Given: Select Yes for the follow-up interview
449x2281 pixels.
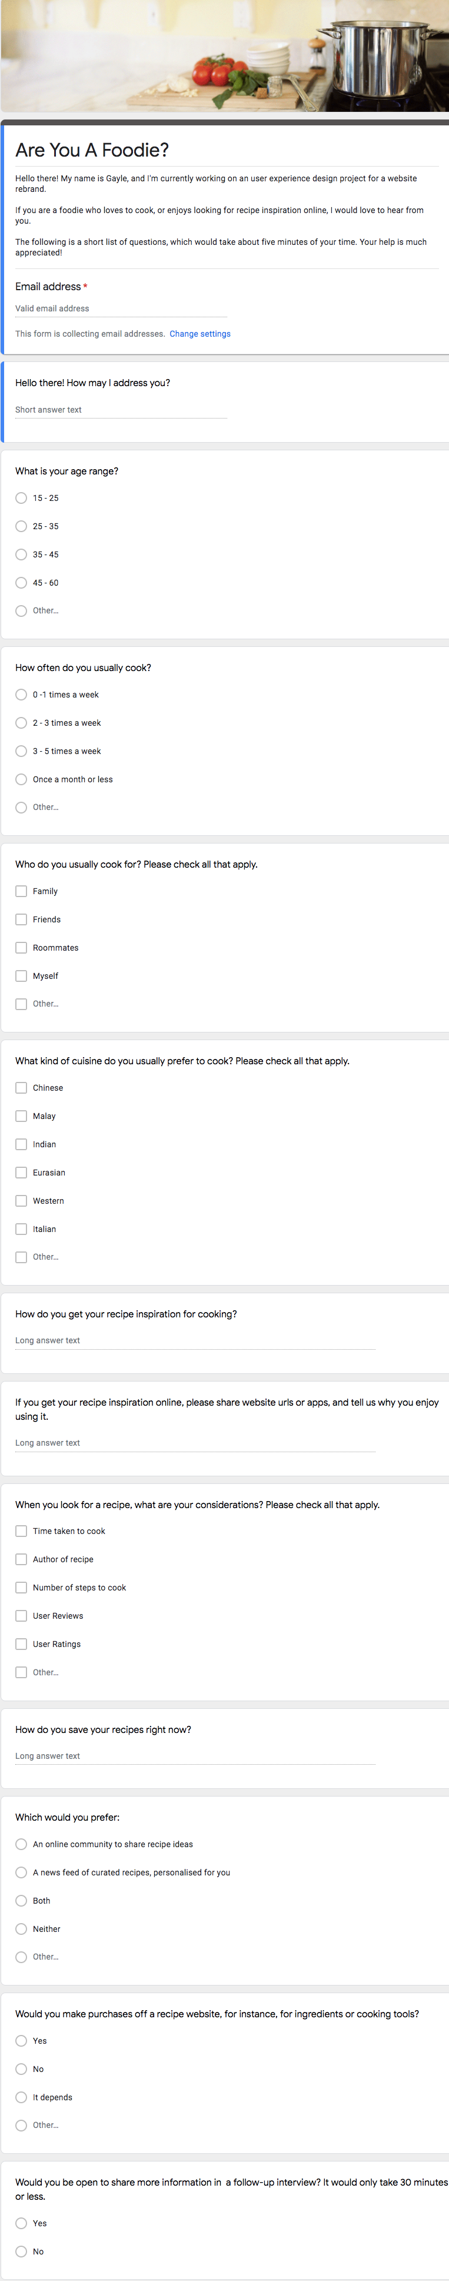Looking at the screenshot, I should coord(21,2223).
